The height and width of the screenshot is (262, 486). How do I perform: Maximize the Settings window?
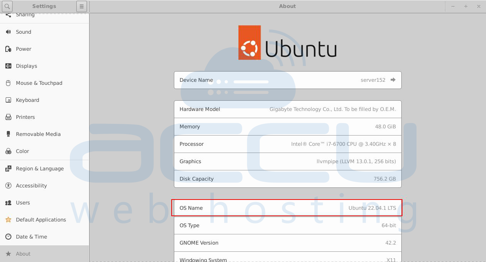pos(466,6)
